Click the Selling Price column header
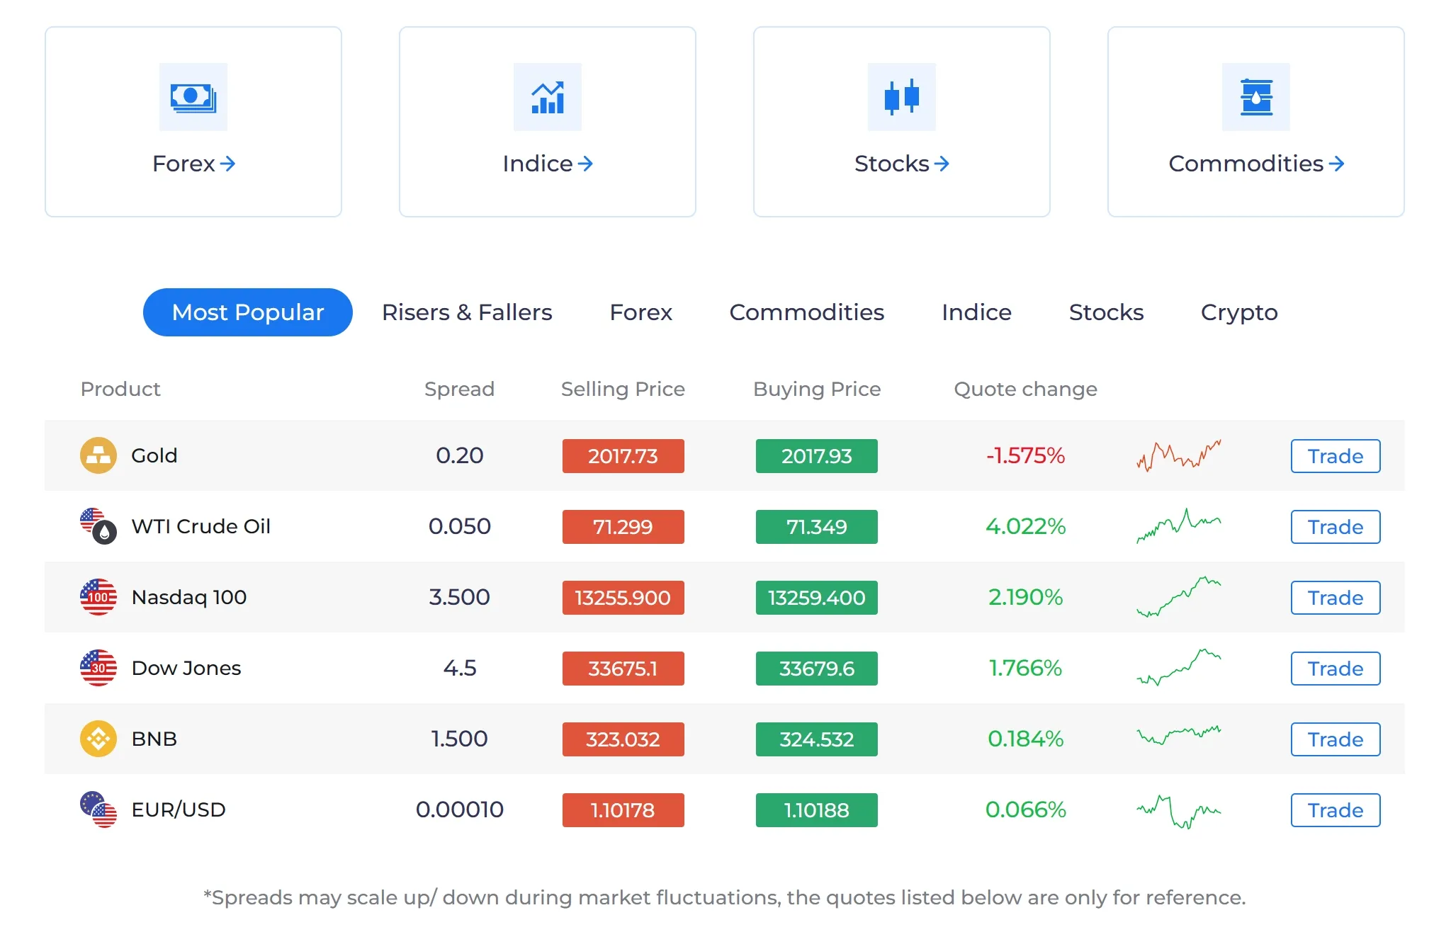Screen dimensions: 1451x932 point(623,389)
